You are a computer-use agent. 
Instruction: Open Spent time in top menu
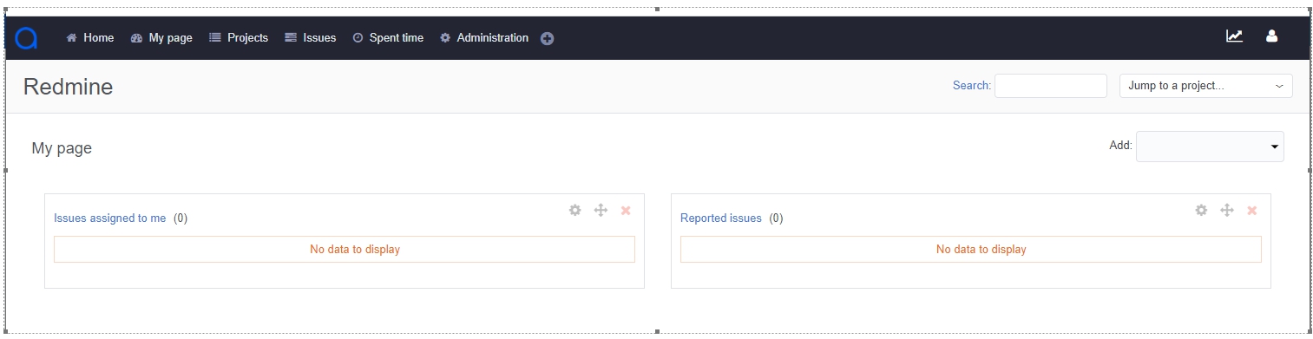pos(388,38)
